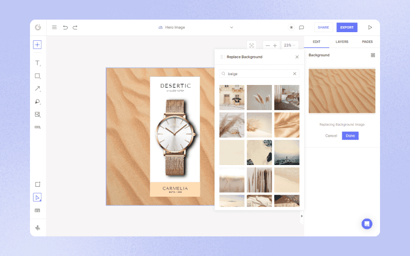Click the SHARE button

click(323, 27)
